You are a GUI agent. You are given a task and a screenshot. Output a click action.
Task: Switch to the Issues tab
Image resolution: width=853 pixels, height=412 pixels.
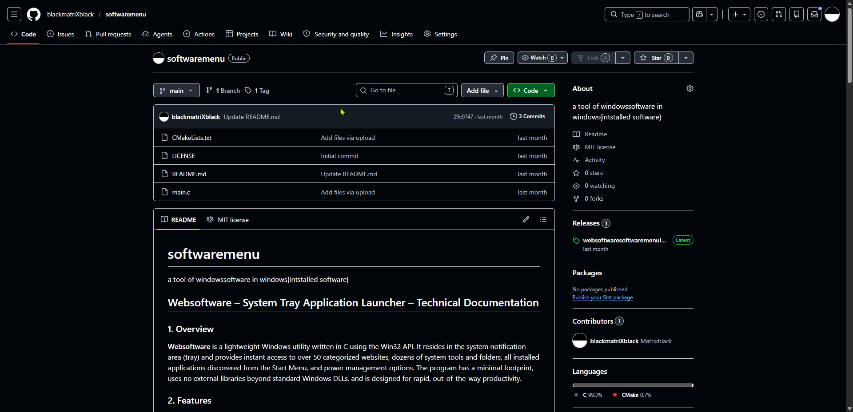pyautogui.click(x=60, y=34)
